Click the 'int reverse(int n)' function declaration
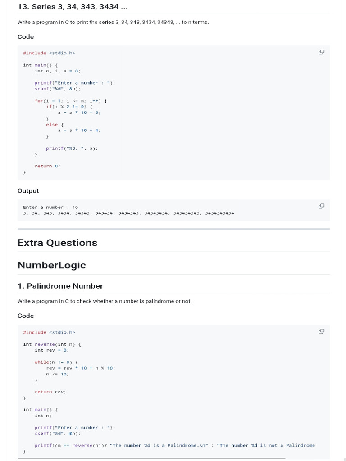 (x=52, y=344)
